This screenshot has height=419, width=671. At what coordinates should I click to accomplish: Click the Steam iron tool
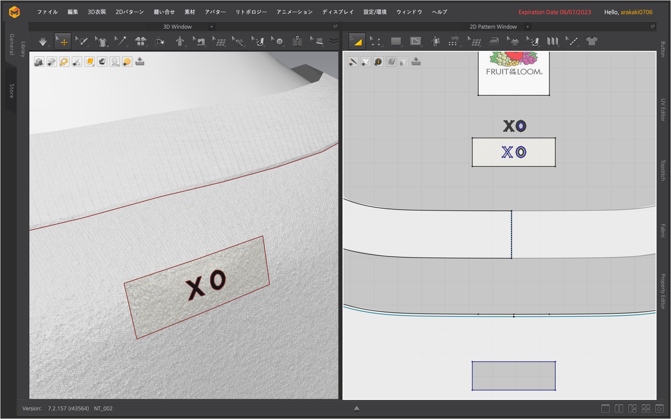(494, 41)
